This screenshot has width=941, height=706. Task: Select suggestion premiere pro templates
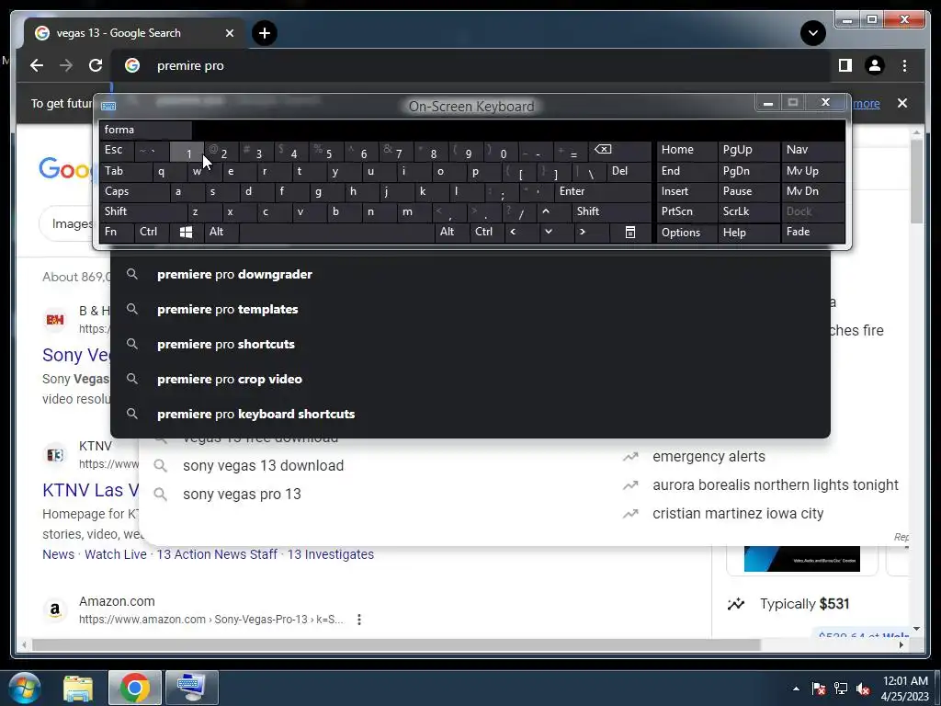[x=470, y=309]
